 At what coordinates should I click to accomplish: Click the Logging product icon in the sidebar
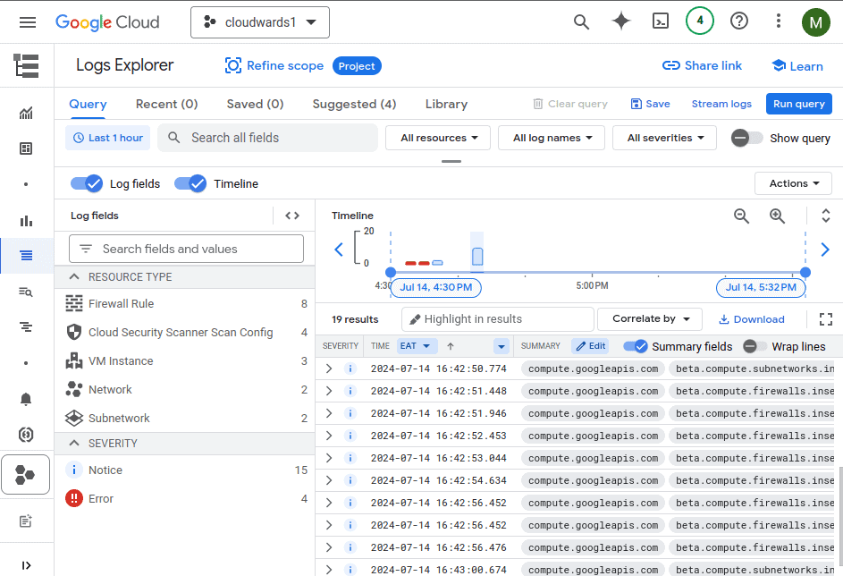(26, 65)
